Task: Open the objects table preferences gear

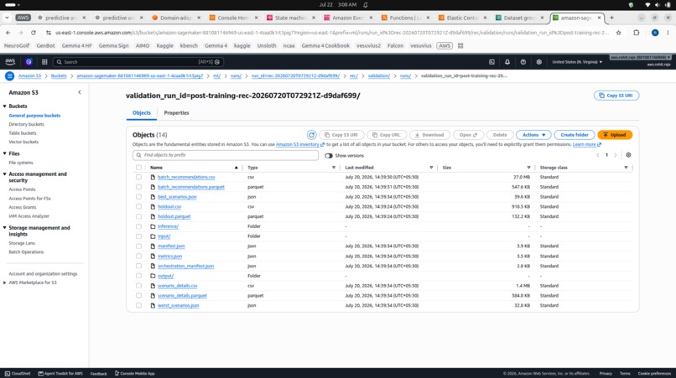Action: [628, 155]
